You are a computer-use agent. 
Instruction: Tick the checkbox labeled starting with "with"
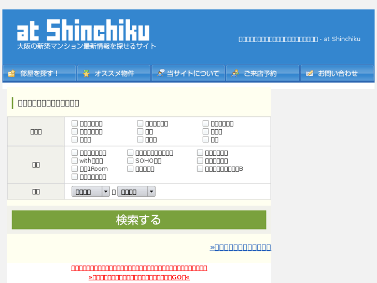click(75, 160)
